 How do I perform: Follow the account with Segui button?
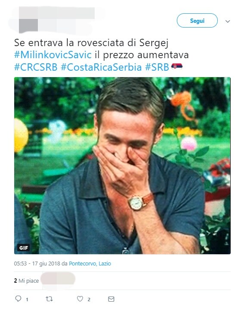(x=197, y=21)
